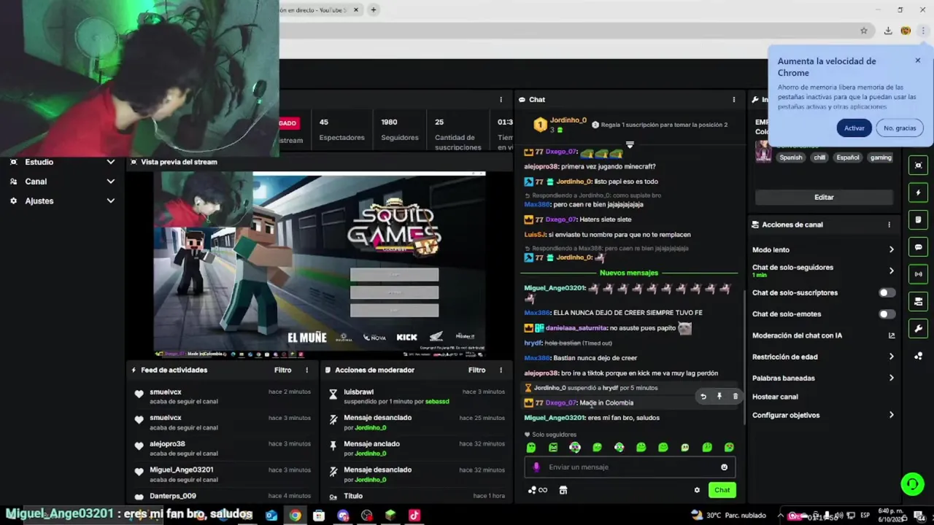The image size is (934, 525).
Task: Toggle moderator actions document icon in right rail
Action: (918, 219)
